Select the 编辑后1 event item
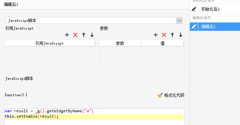240x125 pixels. 219,27
